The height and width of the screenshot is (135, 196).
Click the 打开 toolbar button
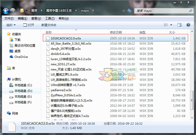pos(29,25)
